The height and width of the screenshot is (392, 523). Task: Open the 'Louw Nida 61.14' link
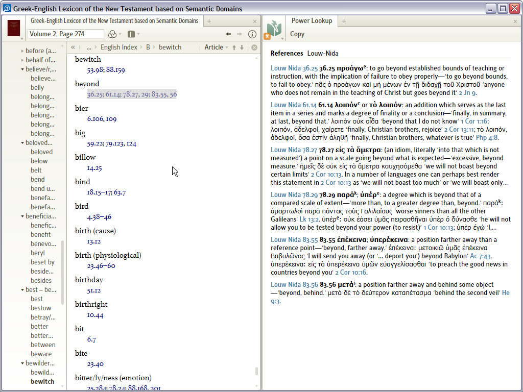point(294,105)
